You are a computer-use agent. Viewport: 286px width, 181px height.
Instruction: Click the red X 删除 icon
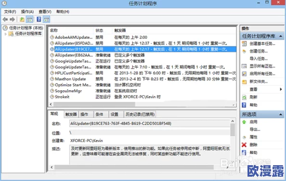[x=244, y=145]
